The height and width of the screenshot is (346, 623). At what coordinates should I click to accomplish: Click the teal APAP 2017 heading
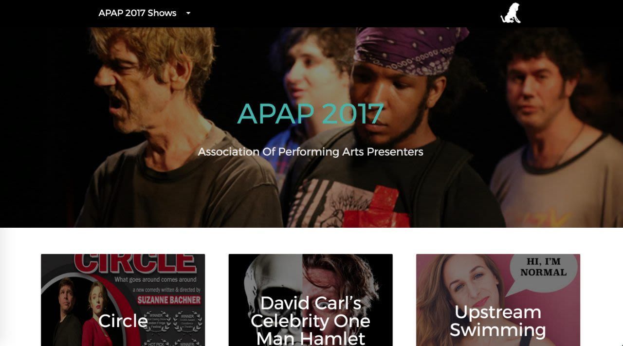[x=311, y=113]
